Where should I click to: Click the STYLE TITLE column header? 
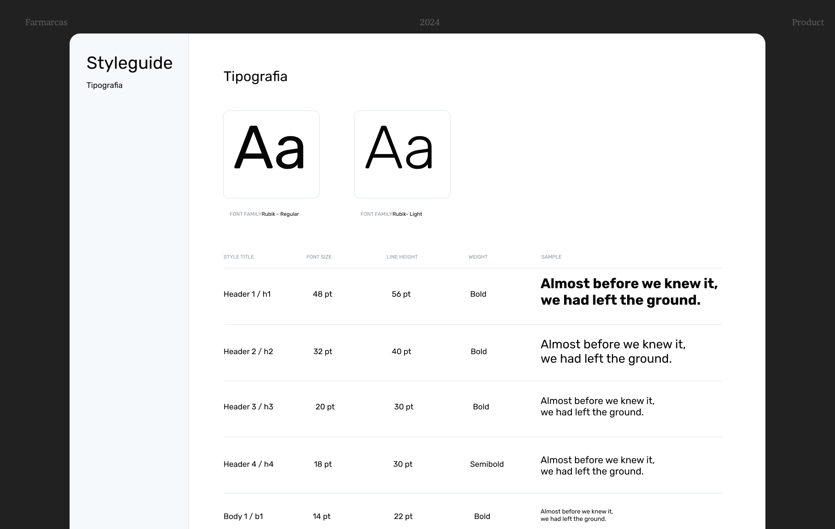point(238,257)
